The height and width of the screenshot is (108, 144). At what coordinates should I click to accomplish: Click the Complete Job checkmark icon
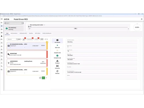(x=57, y=56)
